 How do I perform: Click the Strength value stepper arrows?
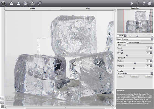tap(151, 53)
